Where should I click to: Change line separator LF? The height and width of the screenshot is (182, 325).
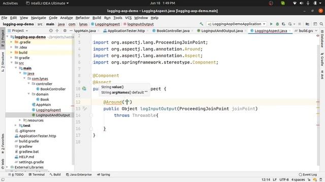275,180
